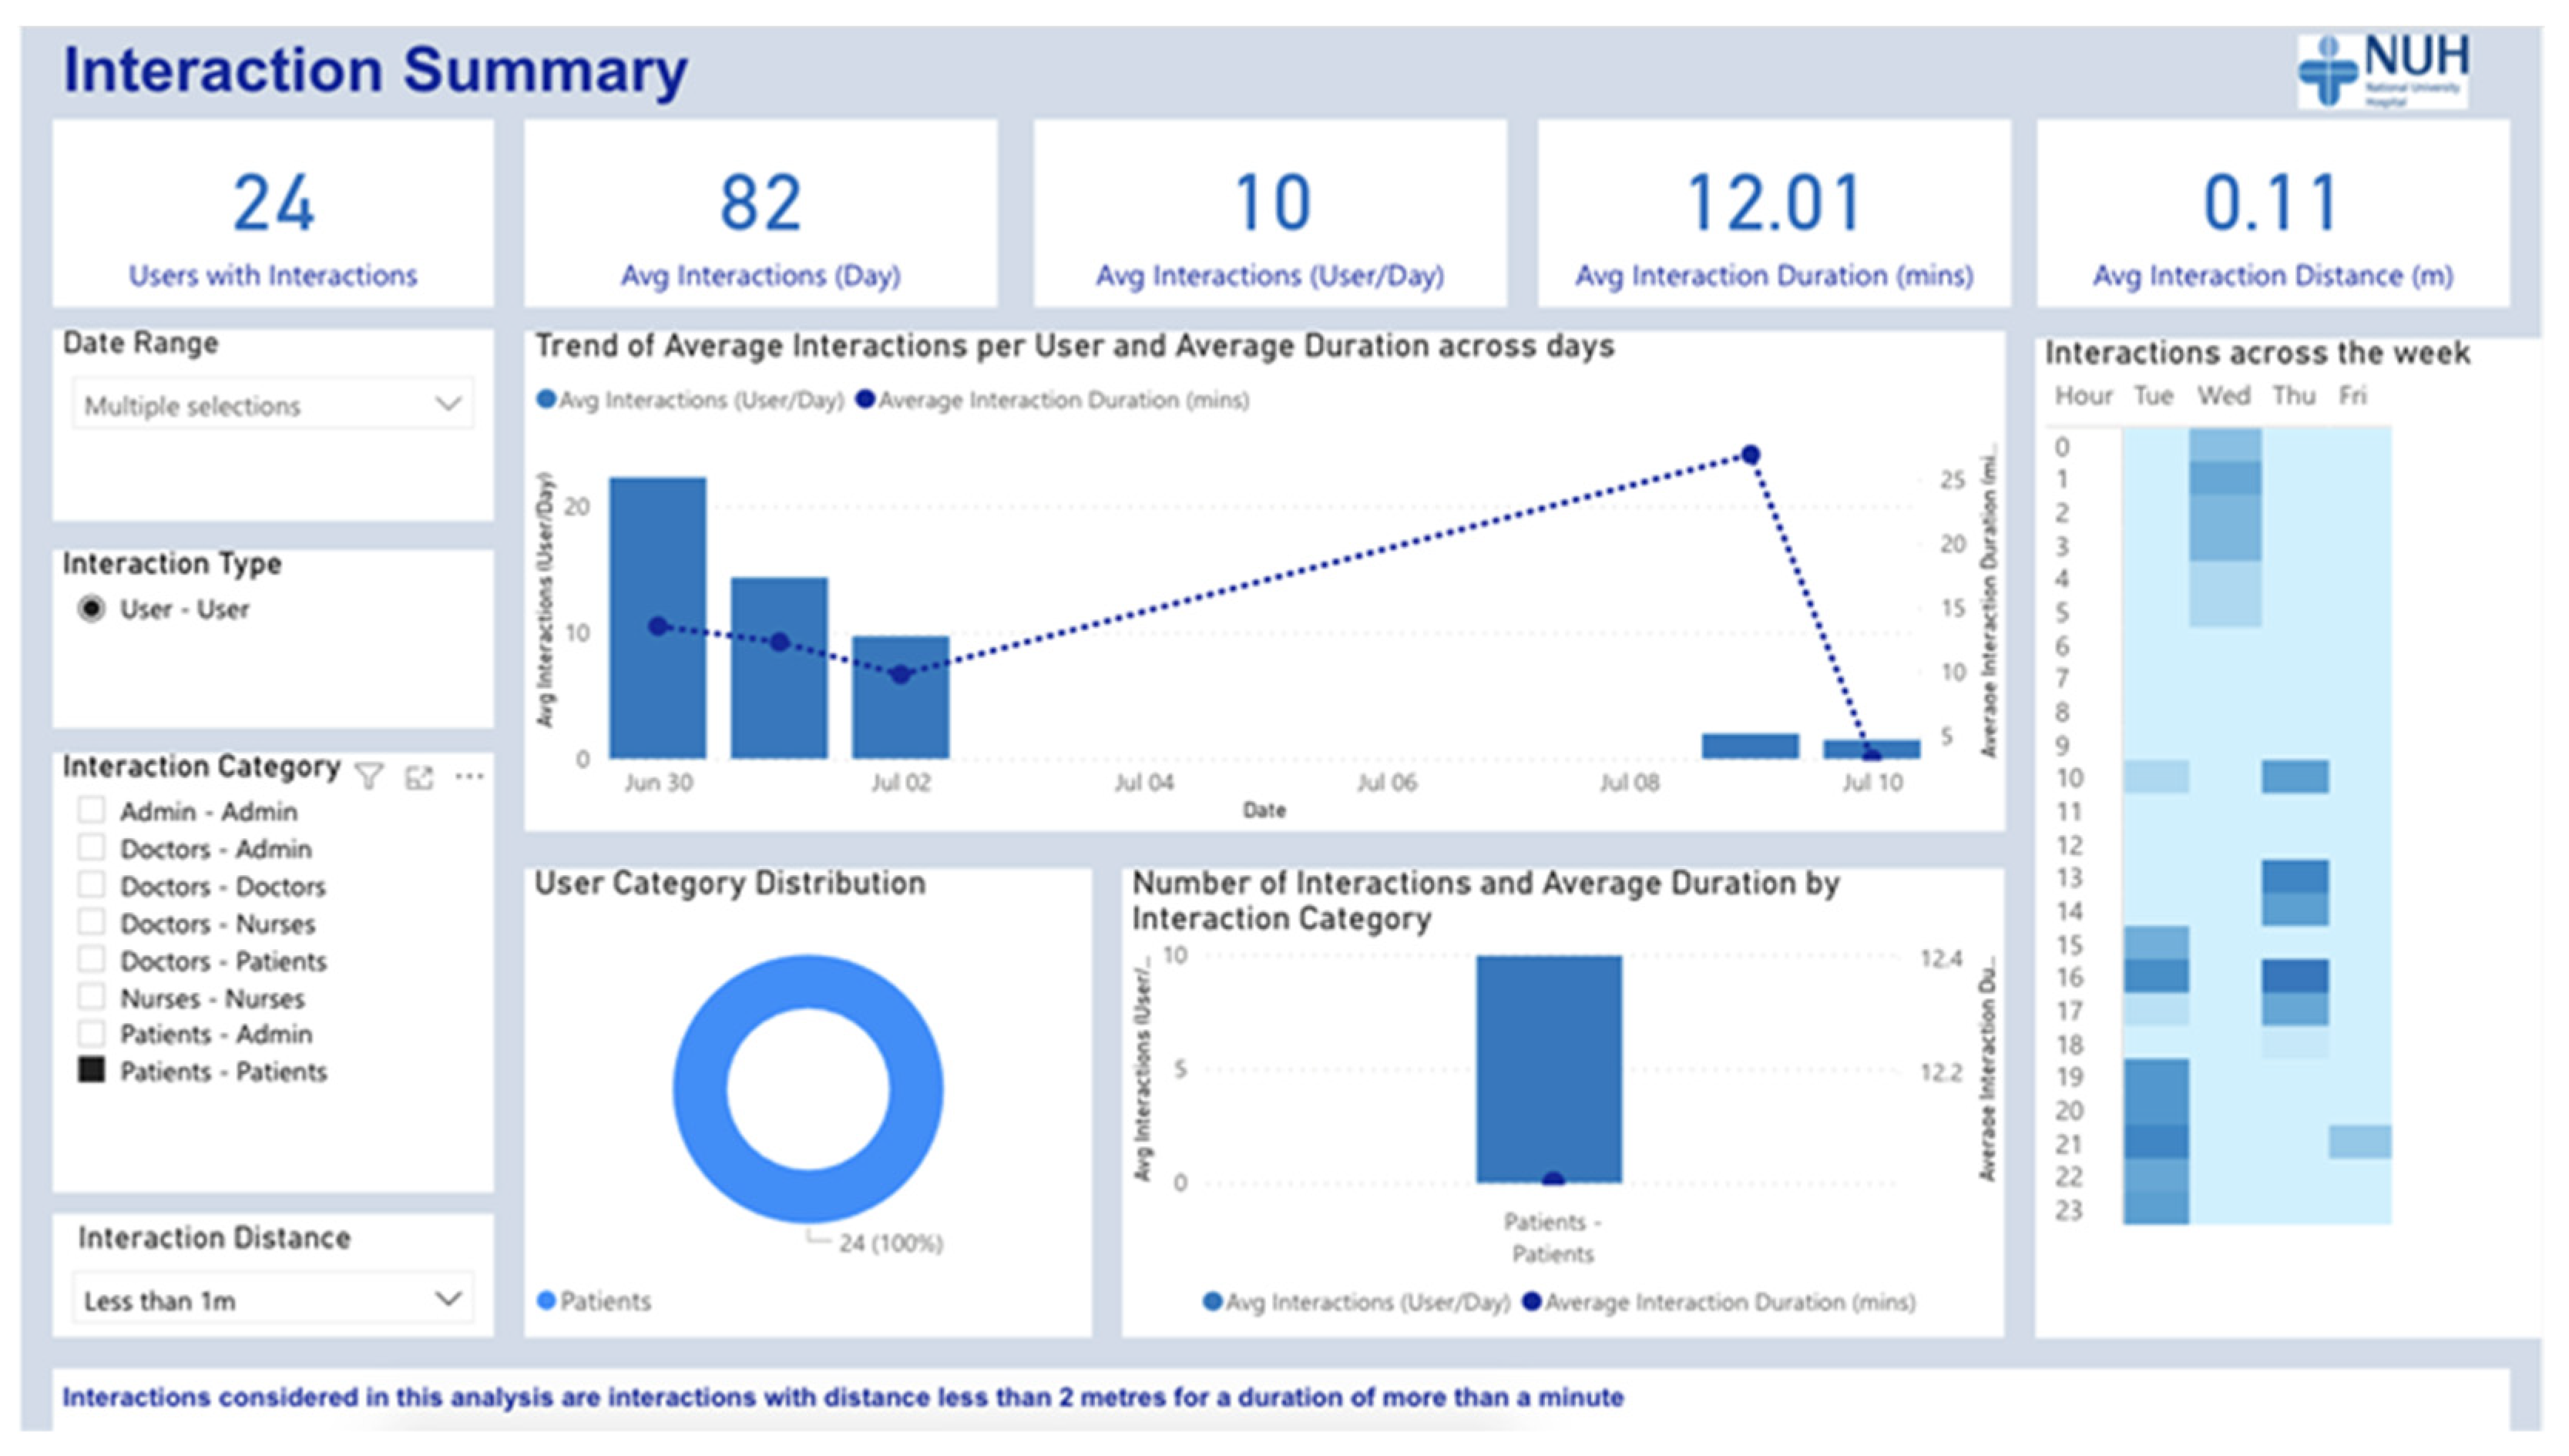Check the Doctors - Nurses category

(91, 922)
